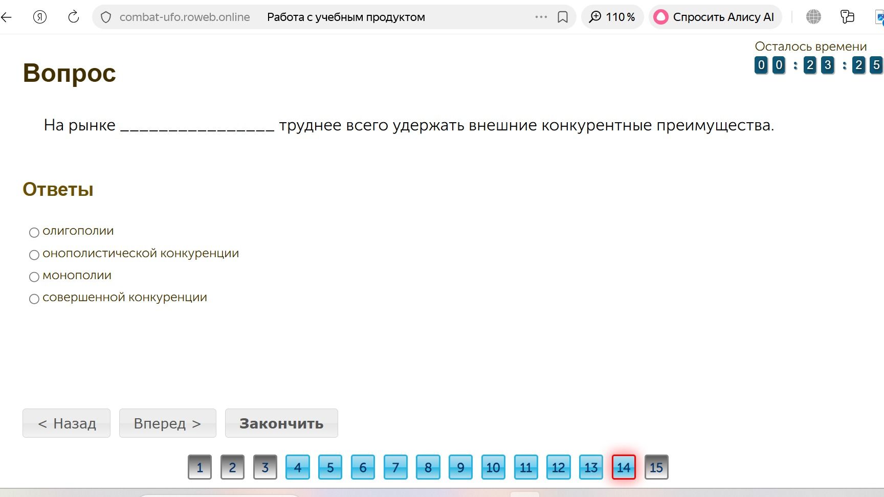884x497 pixels.
Task: Choose the answer совершенной конкуренции
Action: point(34,299)
